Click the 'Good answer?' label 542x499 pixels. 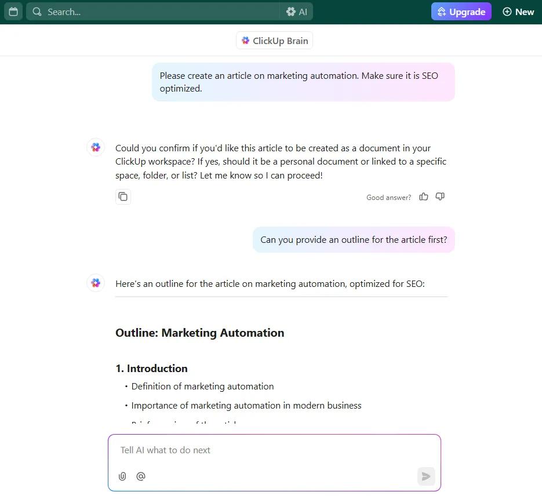[389, 197]
